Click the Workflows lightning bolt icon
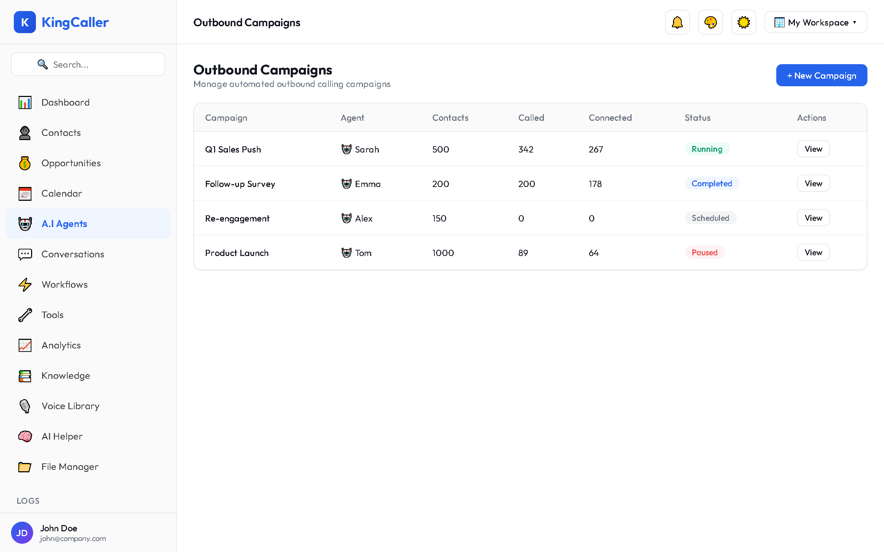The image size is (884, 552). click(25, 284)
